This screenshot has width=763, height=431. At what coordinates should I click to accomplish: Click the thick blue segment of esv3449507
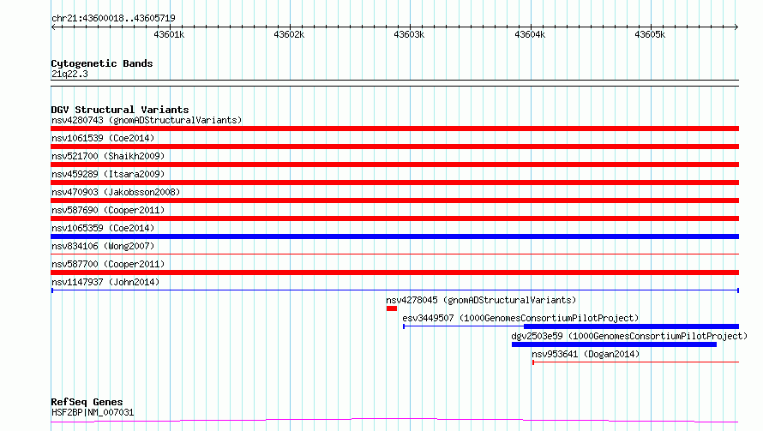[631, 326]
